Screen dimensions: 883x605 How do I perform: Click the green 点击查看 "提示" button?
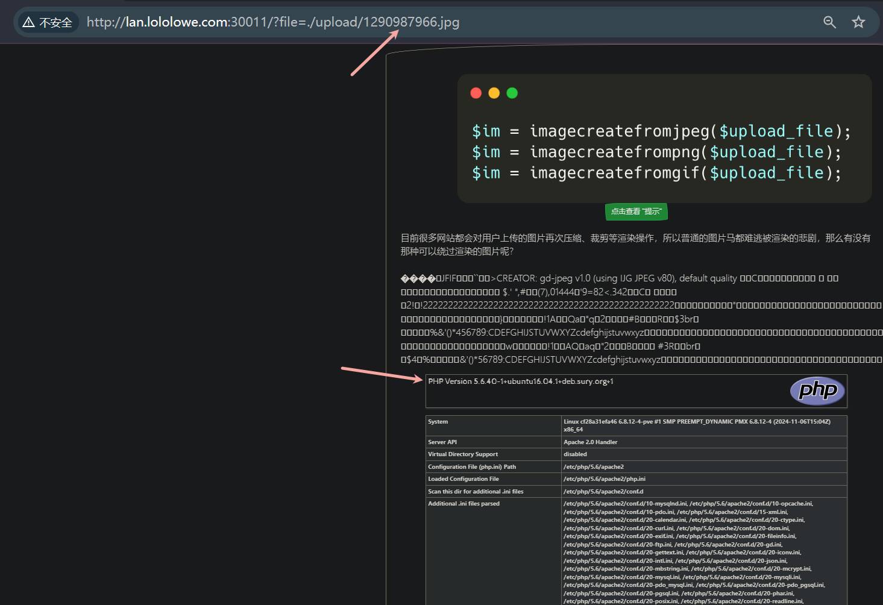[x=636, y=212]
